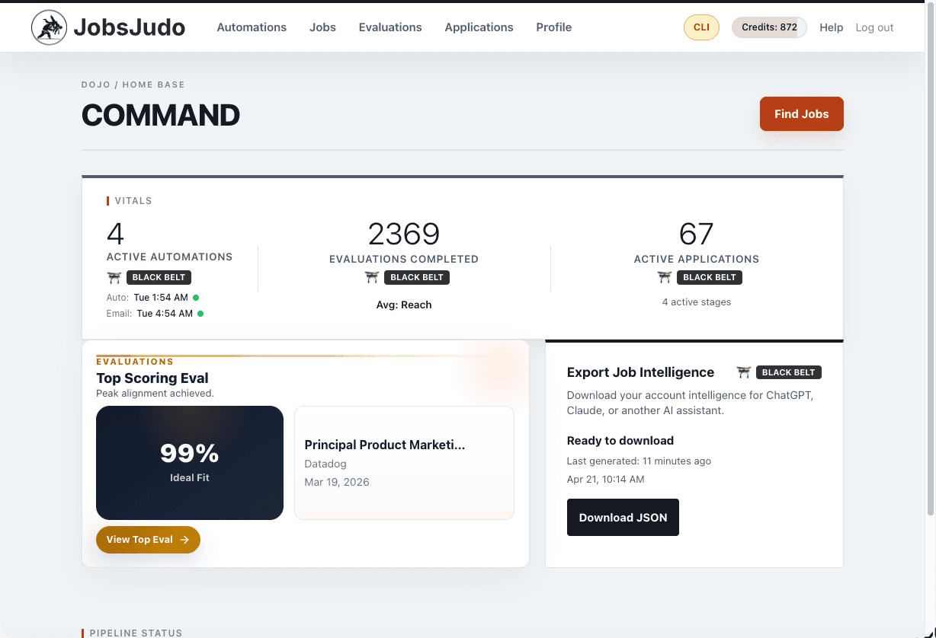Click 'Mar 19, 2026' date
Image resolution: width=936 pixels, height=638 pixels.
pos(337,482)
